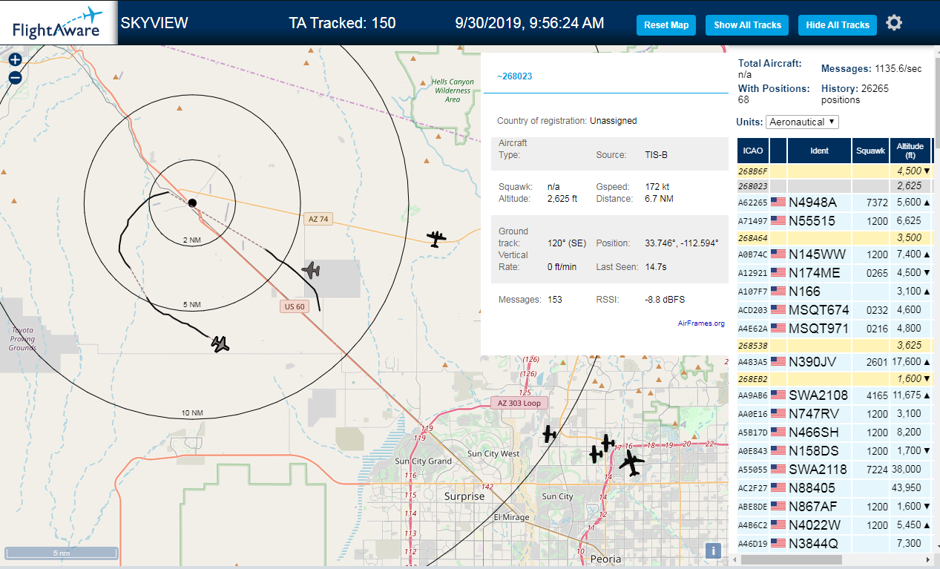
Task: Select gray aircraft at end of southwest track
Action: tap(220, 343)
